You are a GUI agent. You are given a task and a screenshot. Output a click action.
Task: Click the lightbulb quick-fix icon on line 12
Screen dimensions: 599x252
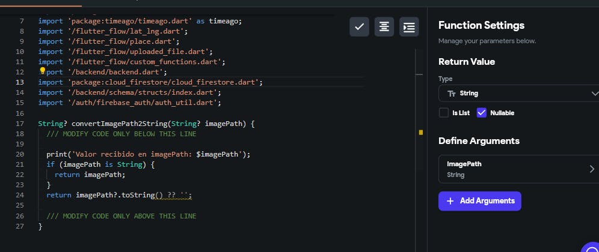pyautogui.click(x=43, y=71)
